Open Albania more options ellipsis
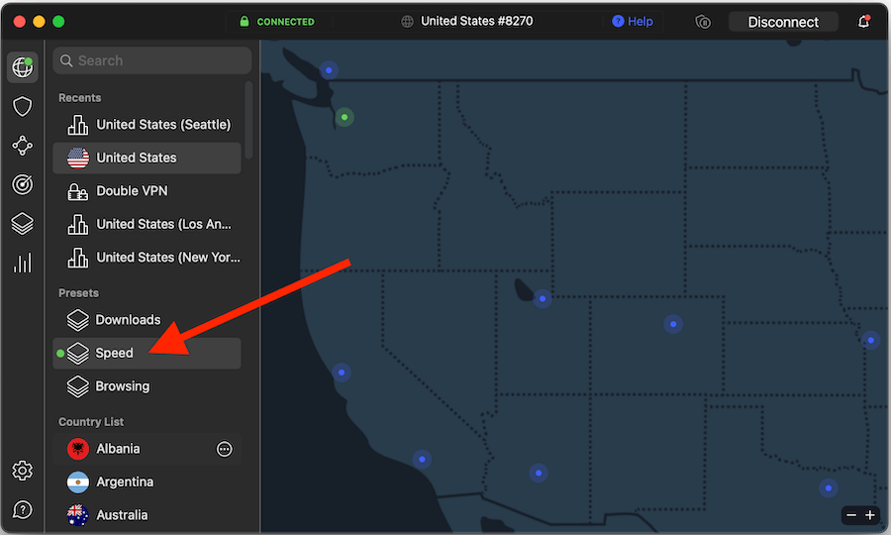The image size is (891, 535). click(x=225, y=449)
